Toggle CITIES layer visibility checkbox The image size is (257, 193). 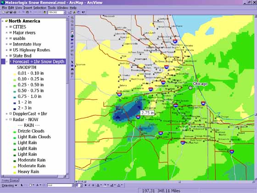click(x=11, y=27)
